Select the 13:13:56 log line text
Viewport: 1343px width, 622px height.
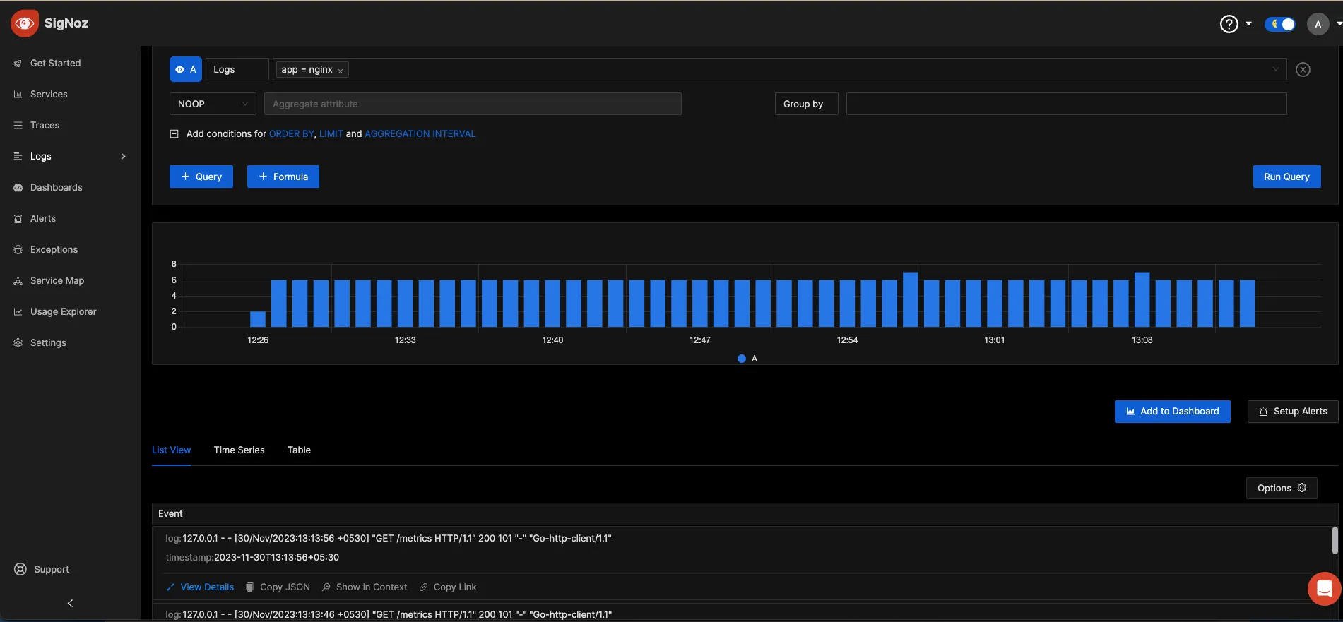[397, 538]
